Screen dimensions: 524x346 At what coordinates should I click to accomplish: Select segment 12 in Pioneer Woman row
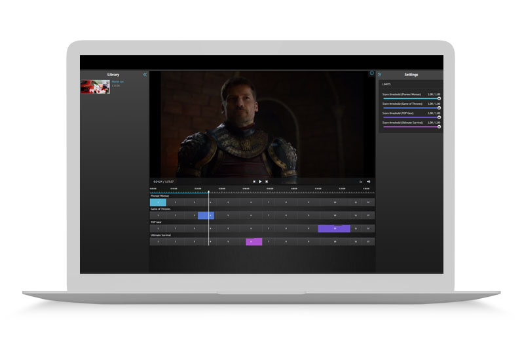tap(368, 202)
